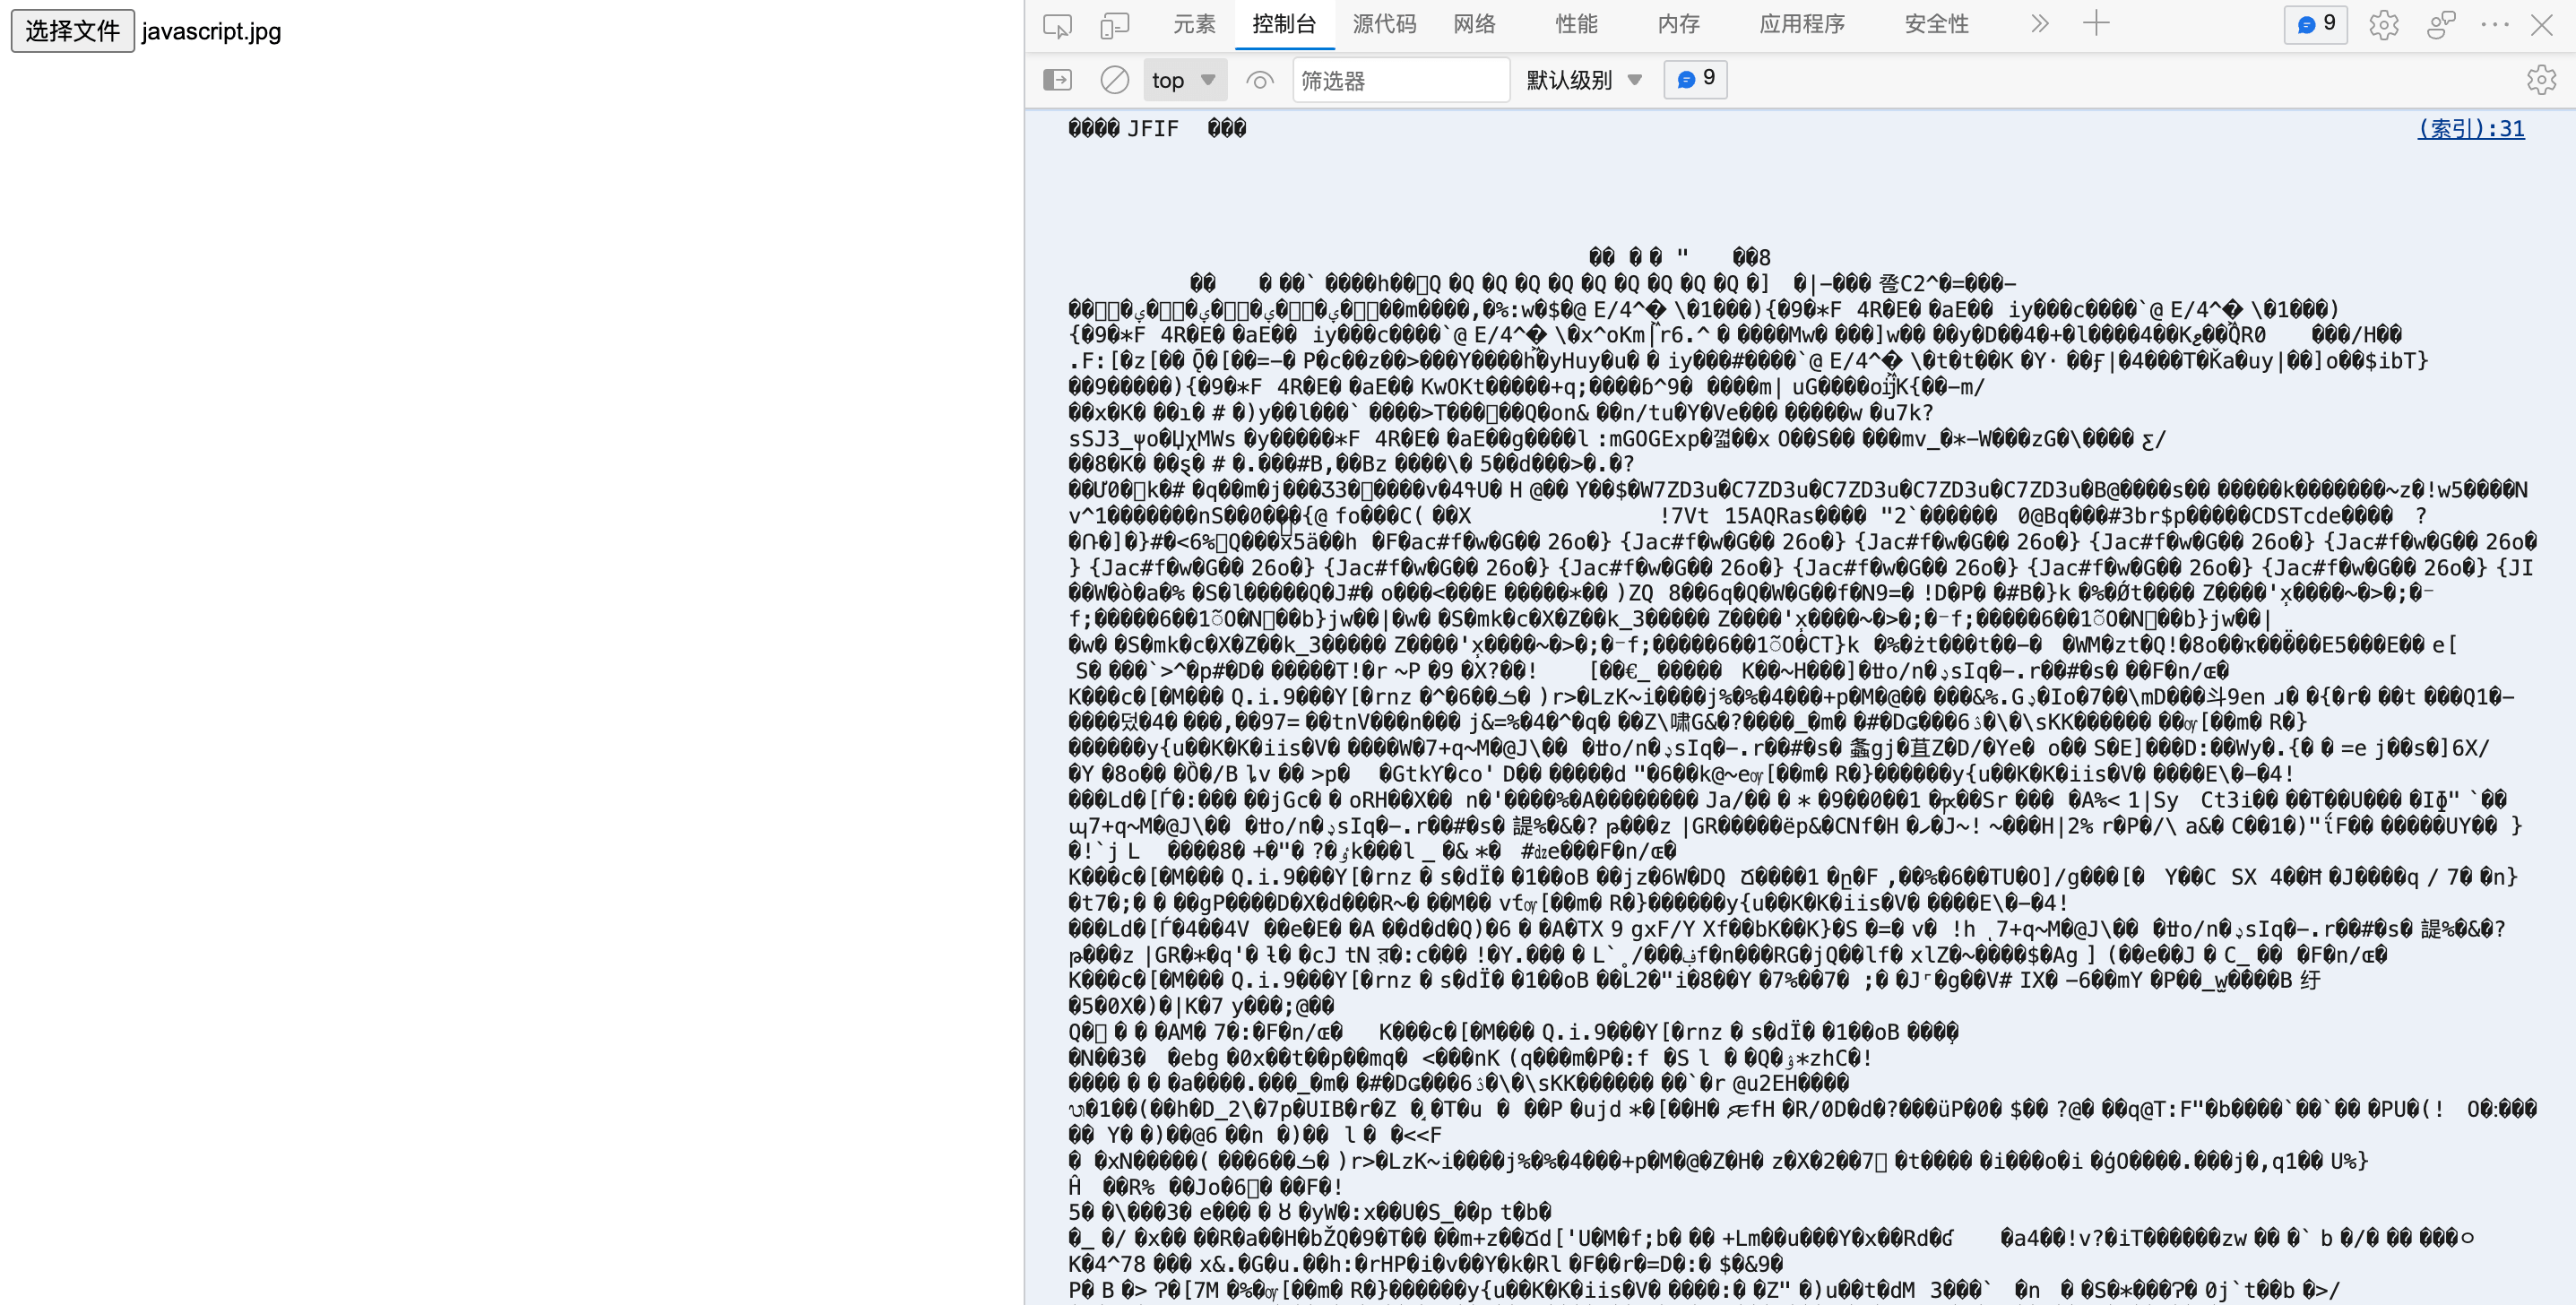Open the DevTools more options ellipsis
Viewport: 2576px width, 1305px height.
click(2494, 25)
